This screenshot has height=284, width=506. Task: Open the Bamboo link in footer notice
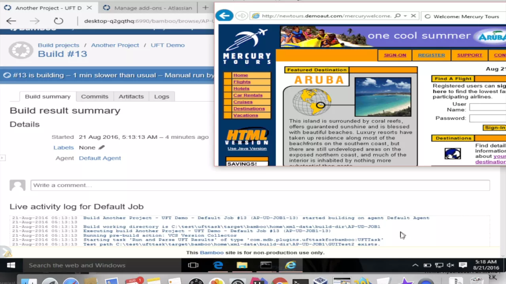pyautogui.click(x=211, y=252)
